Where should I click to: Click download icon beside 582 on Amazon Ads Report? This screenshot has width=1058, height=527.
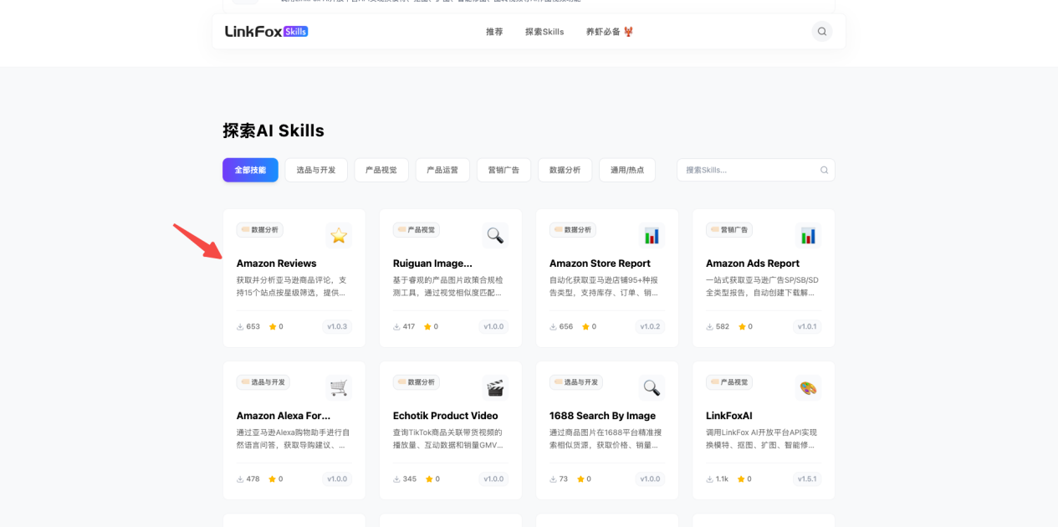[x=709, y=327]
